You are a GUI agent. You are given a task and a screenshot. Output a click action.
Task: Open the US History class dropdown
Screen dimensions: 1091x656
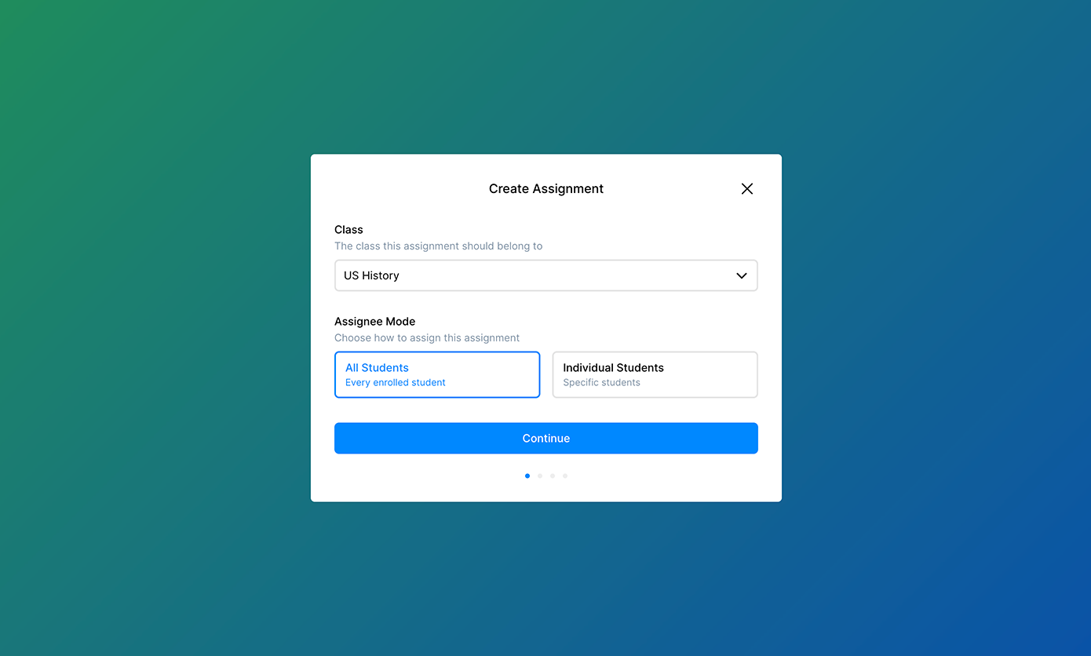click(x=546, y=275)
